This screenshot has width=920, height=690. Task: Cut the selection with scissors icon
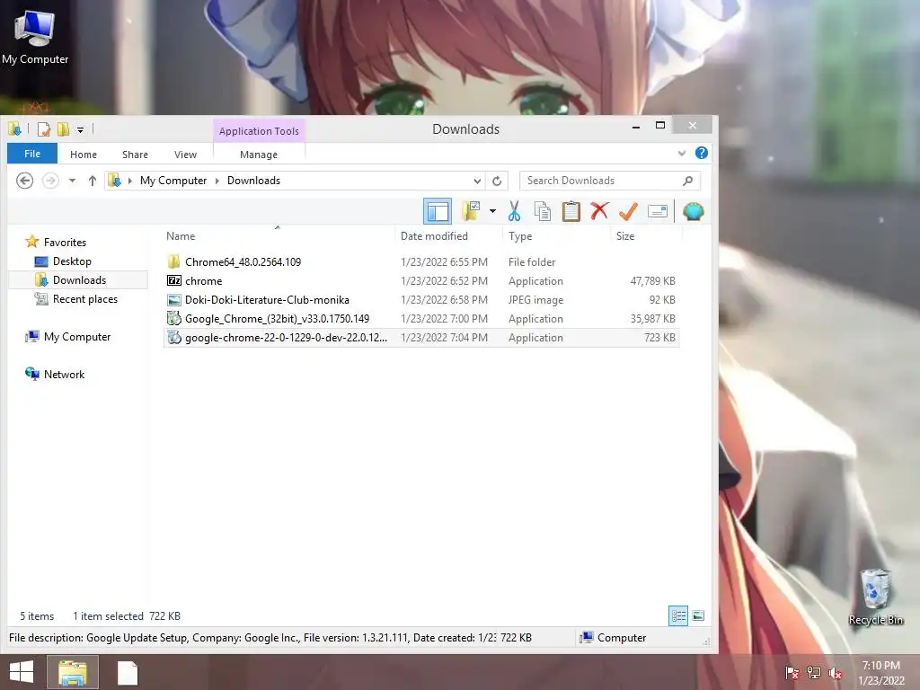pos(515,211)
